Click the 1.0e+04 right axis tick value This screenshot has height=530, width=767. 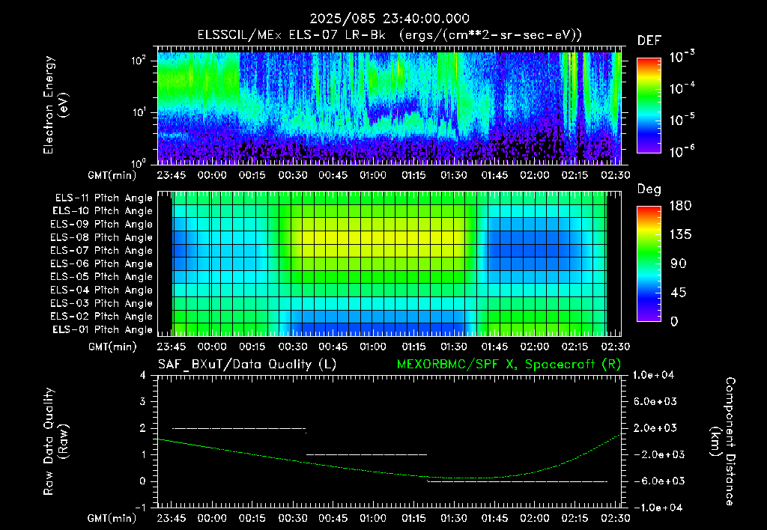[x=654, y=375]
